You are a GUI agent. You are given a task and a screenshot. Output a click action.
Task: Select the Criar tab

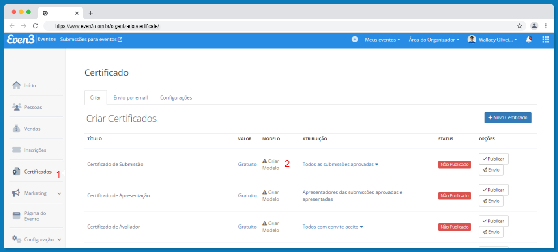click(x=96, y=97)
